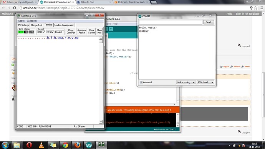The width and height of the screenshot is (265, 149).
Task: Open the Modem Configuration tab
Action: click(x=64, y=25)
